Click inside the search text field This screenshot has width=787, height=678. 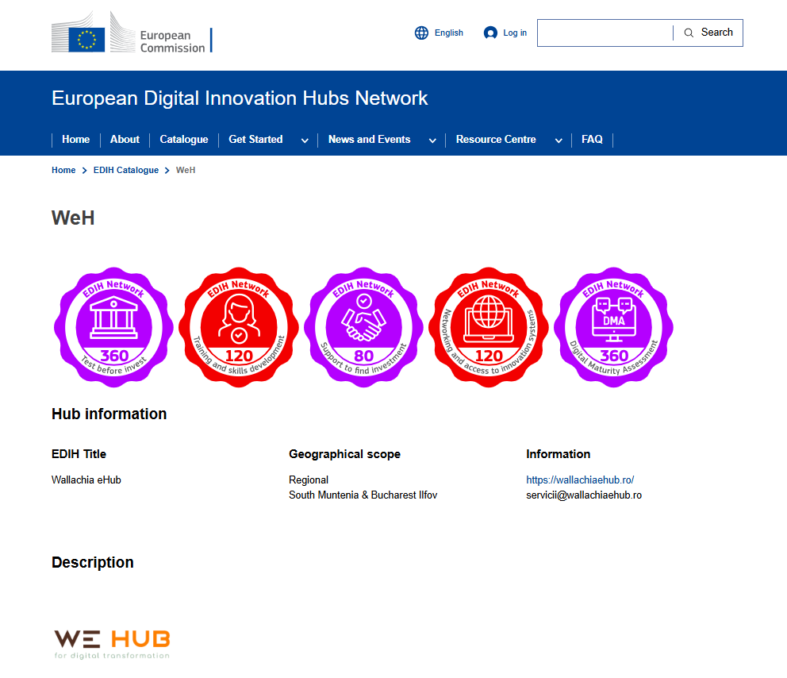[605, 33]
